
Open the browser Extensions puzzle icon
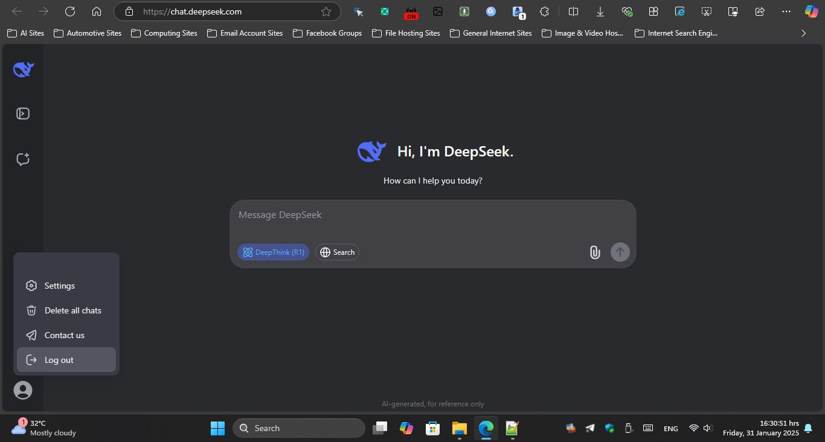coord(544,11)
